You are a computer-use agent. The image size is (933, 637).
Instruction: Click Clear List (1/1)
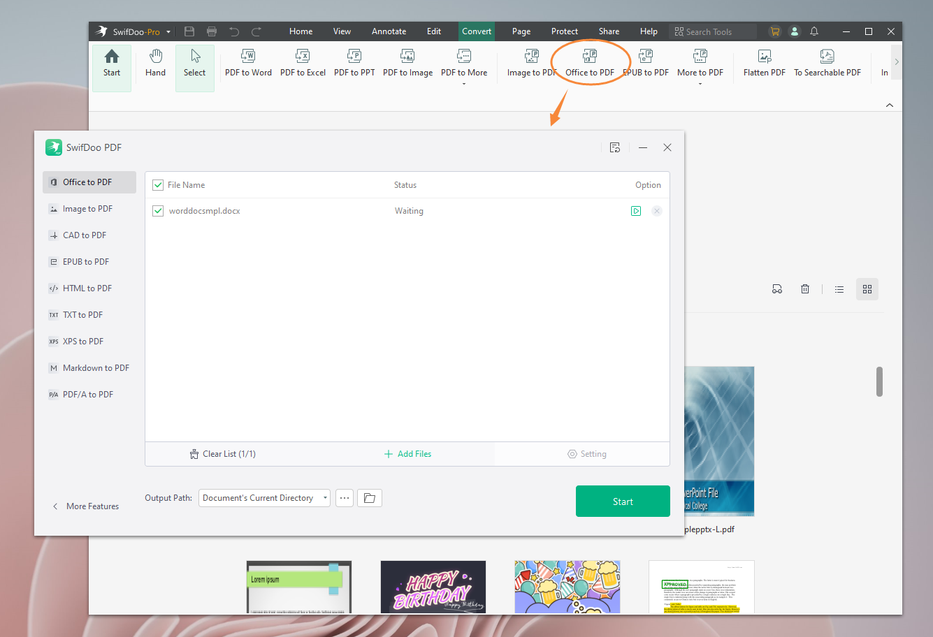(x=222, y=454)
